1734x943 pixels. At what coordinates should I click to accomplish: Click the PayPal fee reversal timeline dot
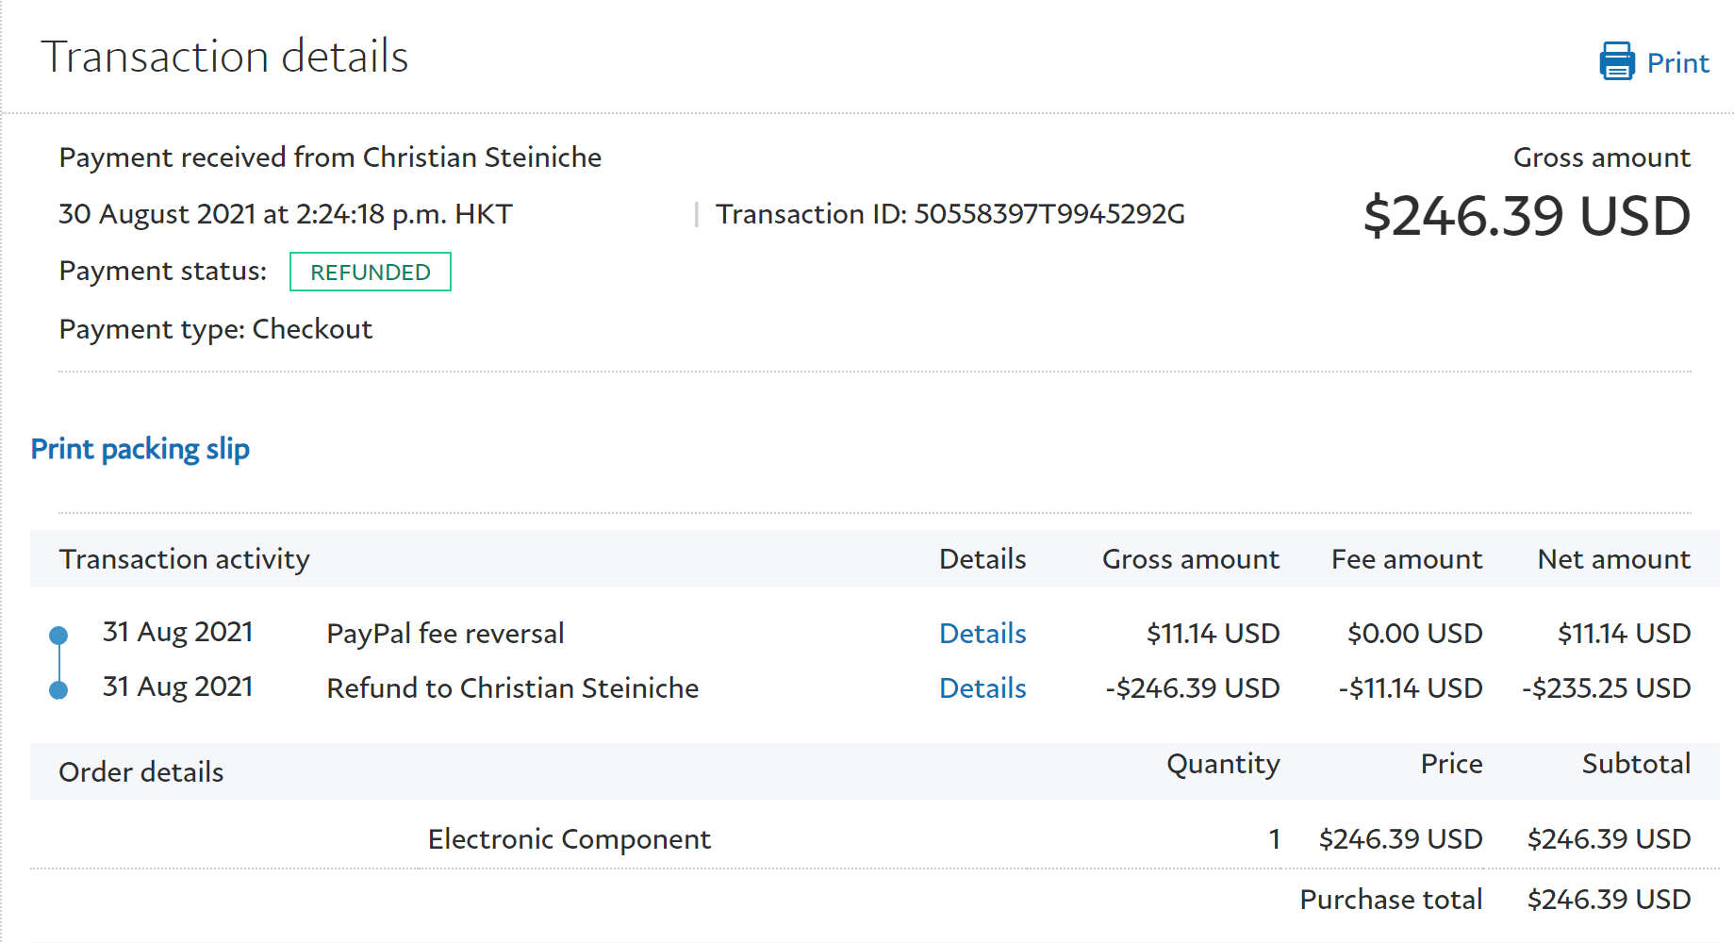tap(58, 635)
